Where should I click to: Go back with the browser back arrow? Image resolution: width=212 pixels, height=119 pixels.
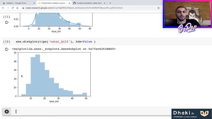click(x=3, y=8)
